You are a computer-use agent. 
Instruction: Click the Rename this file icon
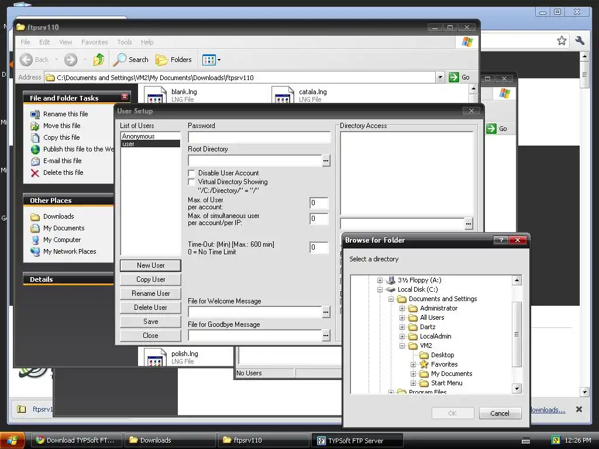click(x=35, y=114)
